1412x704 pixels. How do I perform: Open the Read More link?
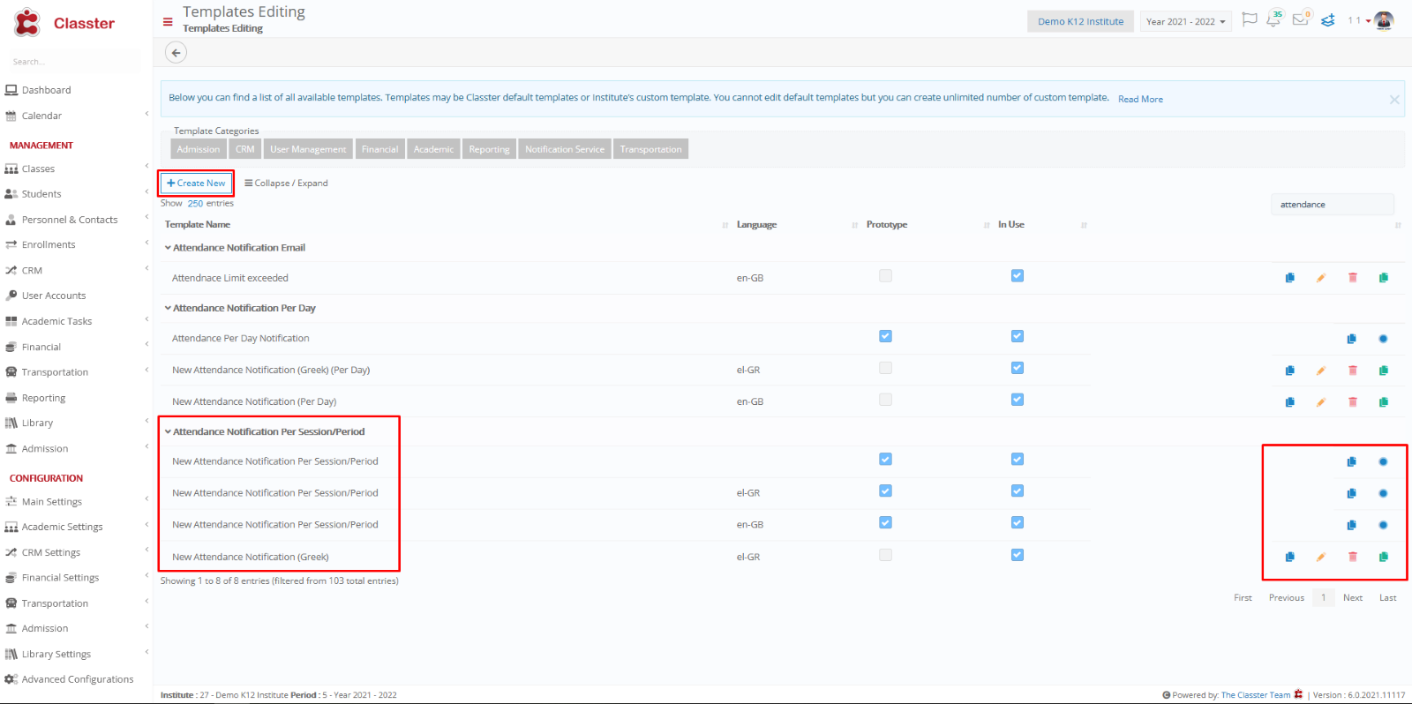click(1140, 99)
